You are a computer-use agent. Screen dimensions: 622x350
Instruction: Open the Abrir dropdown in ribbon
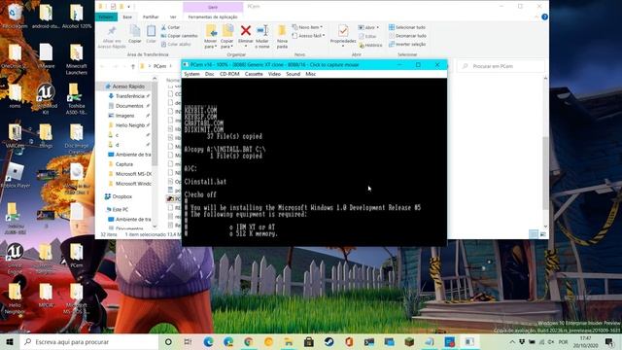point(368,27)
